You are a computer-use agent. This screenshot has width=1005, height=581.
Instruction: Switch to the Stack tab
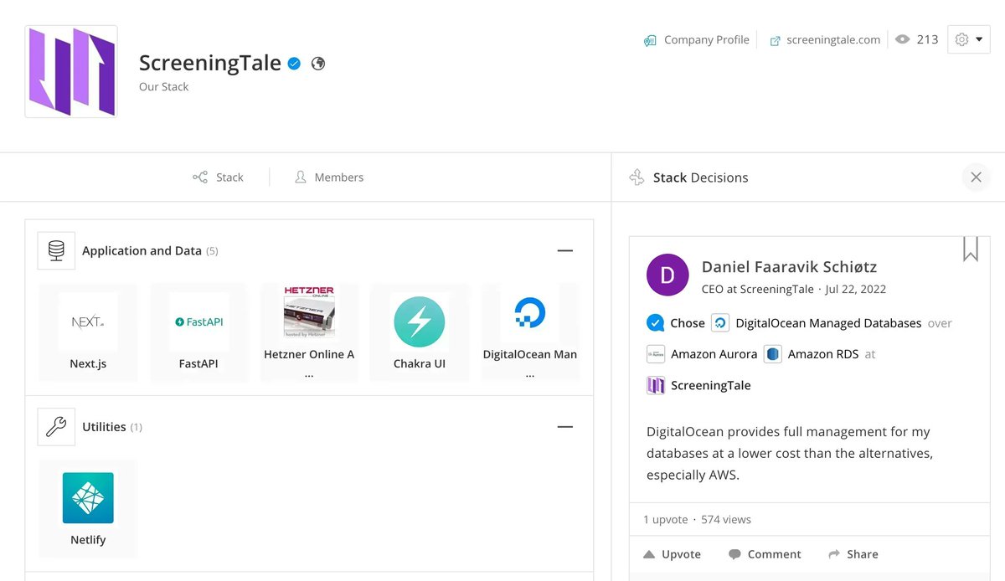click(218, 177)
